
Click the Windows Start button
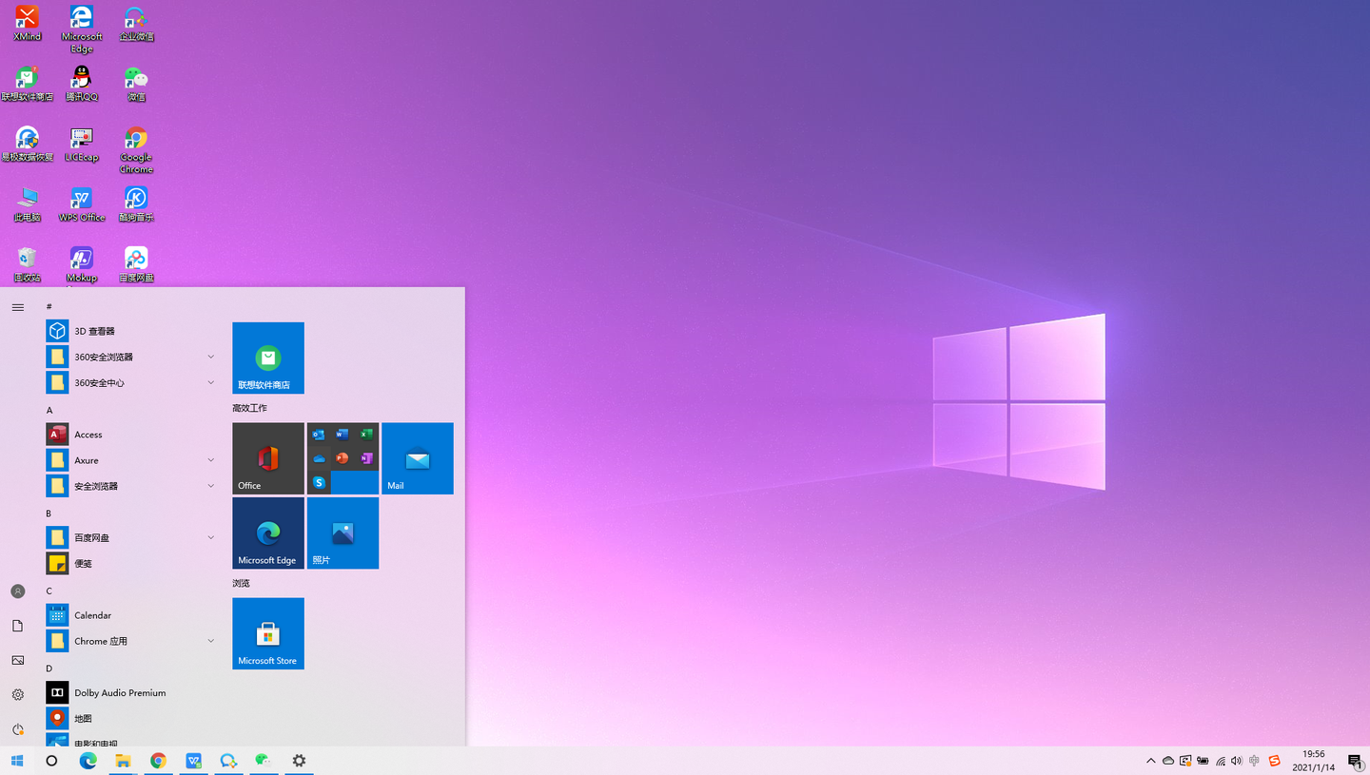point(17,761)
